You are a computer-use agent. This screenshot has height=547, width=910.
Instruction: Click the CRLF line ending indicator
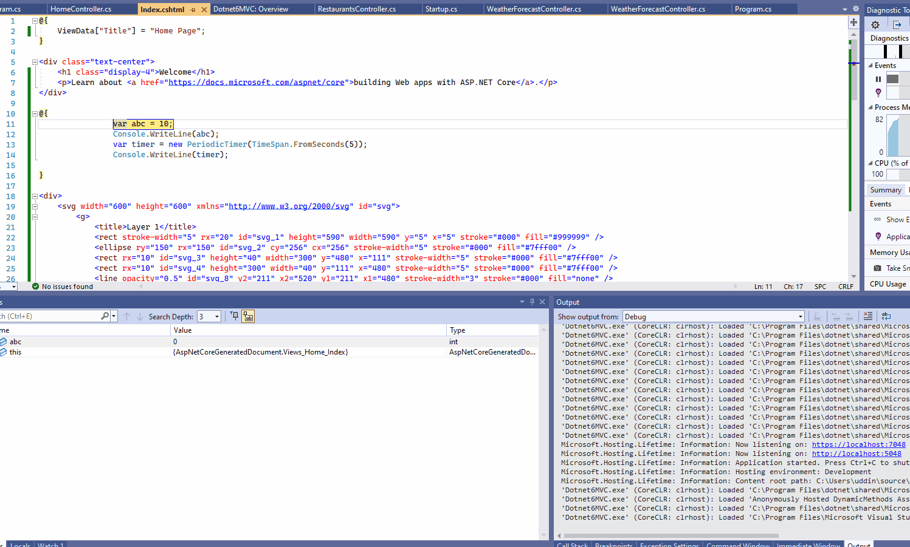[846, 287]
